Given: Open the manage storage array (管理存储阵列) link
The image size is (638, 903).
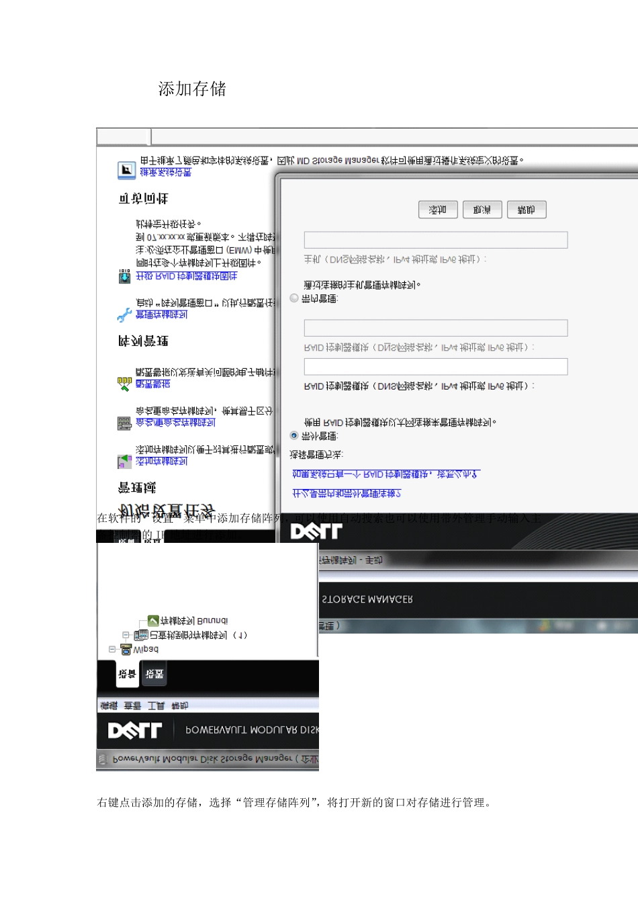Looking at the screenshot, I should (162, 314).
